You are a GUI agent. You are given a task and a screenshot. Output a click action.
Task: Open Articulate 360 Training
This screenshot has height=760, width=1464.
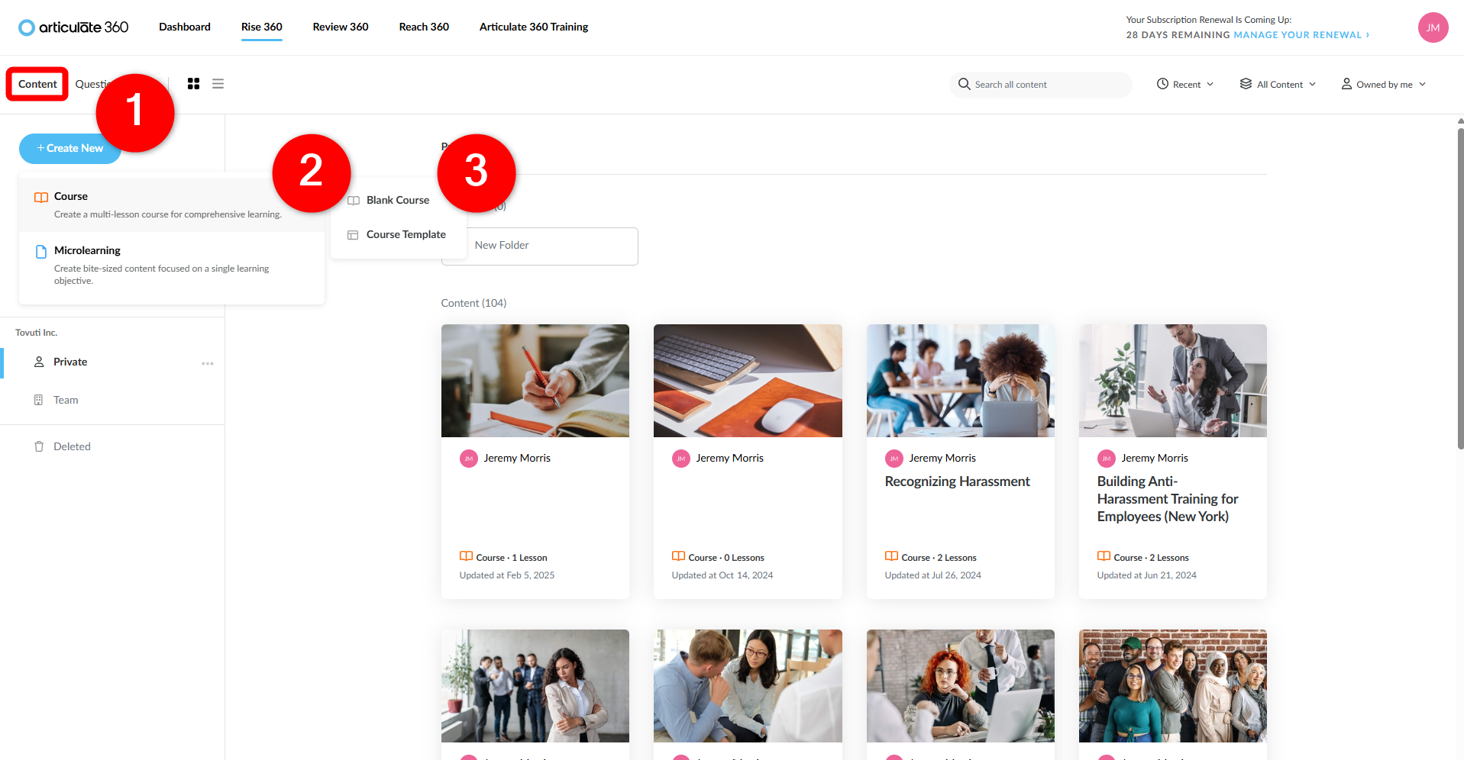(534, 27)
